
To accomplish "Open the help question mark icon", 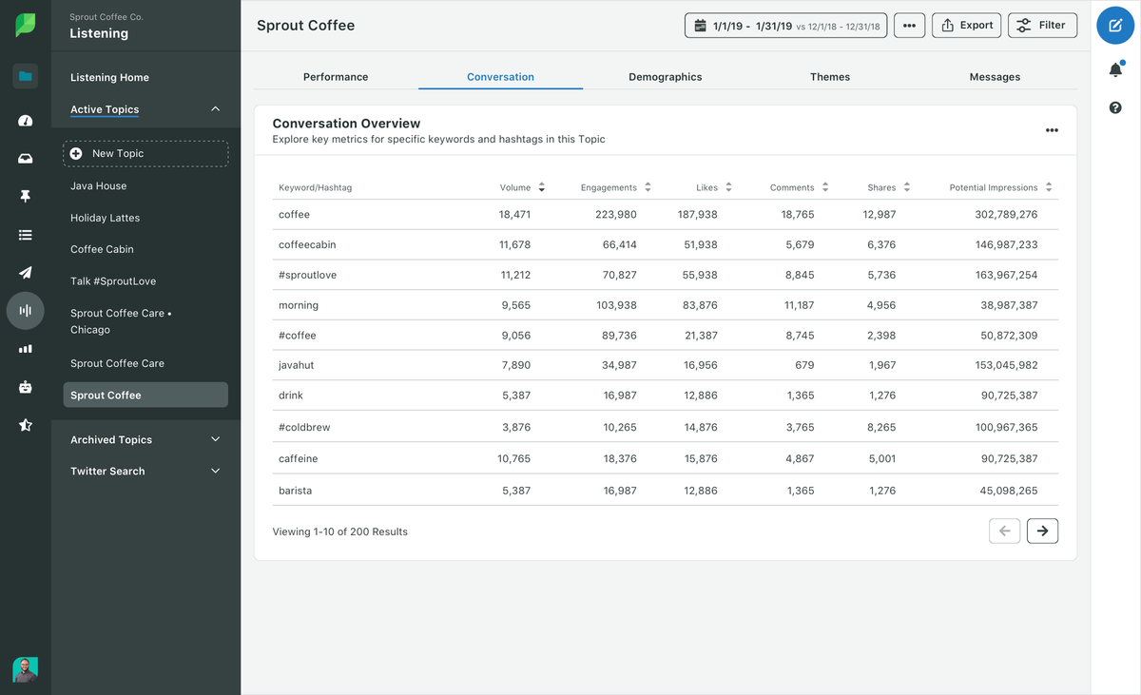I will [x=1115, y=108].
